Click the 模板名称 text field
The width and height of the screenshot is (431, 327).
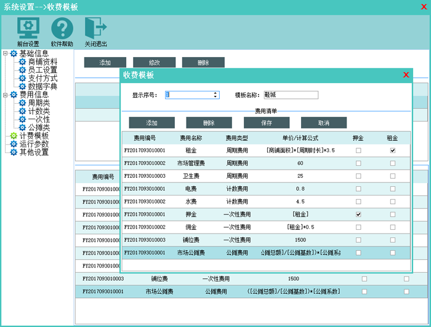tap(291, 95)
